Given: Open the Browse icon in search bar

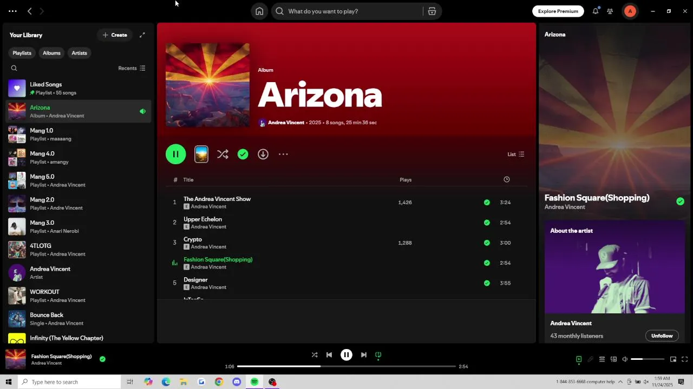Looking at the screenshot, I should [x=432, y=11].
